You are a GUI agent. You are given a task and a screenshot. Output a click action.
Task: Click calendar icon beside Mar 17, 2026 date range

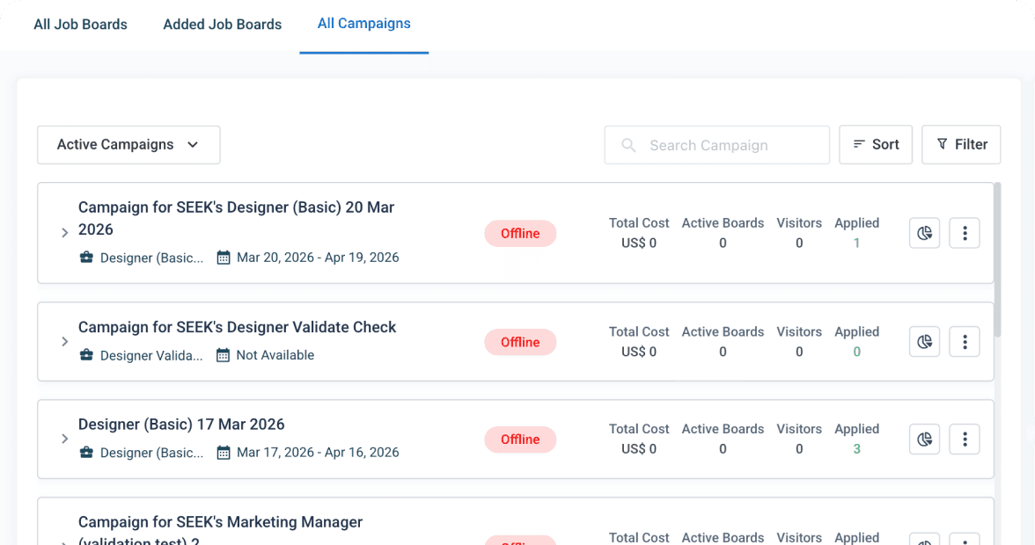click(224, 452)
